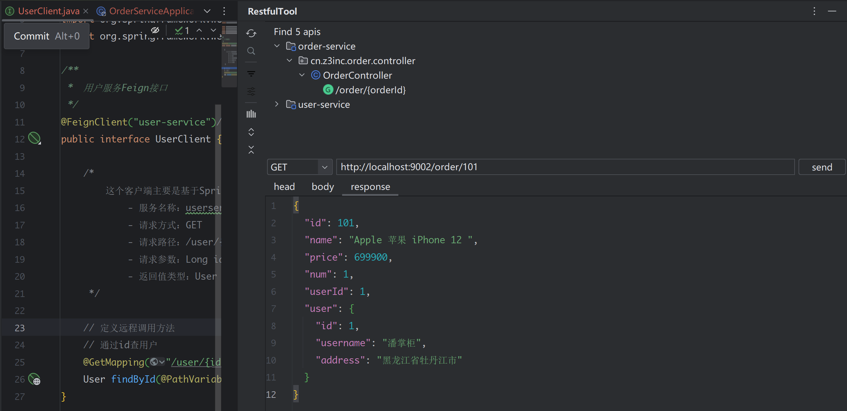Expand the user-service tree node
Viewport: 847px width, 411px height.
(277, 104)
